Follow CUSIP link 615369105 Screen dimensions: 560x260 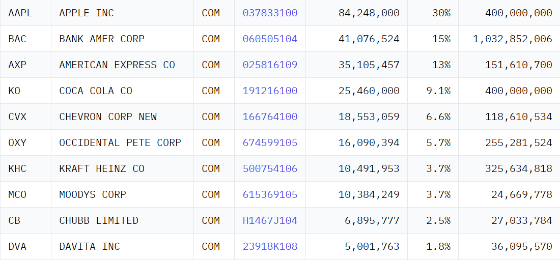[270, 194]
